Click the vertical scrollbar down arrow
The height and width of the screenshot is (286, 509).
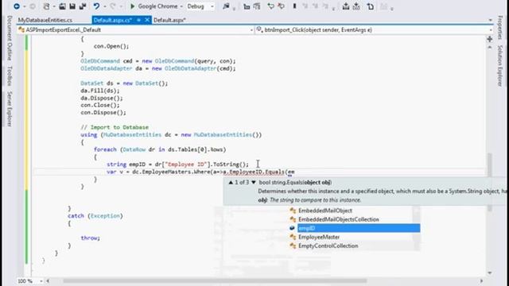tap(490, 273)
